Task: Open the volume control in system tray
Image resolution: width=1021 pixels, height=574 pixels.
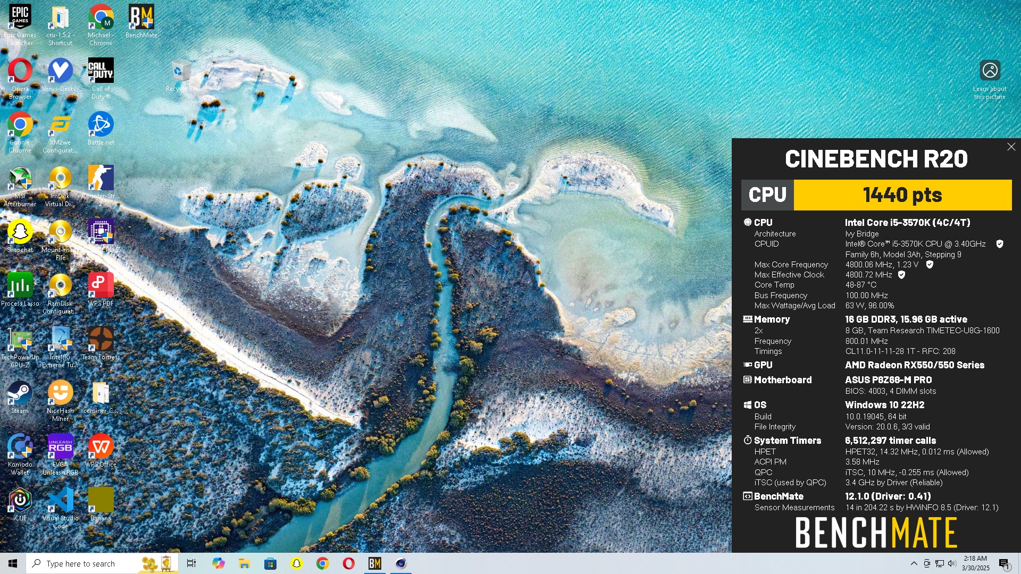Action: [952, 563]
